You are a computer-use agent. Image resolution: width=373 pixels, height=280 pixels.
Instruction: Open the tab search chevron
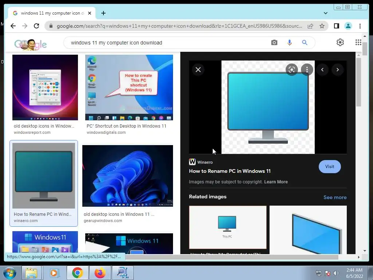pyautogui.click(x=325, y=13)
